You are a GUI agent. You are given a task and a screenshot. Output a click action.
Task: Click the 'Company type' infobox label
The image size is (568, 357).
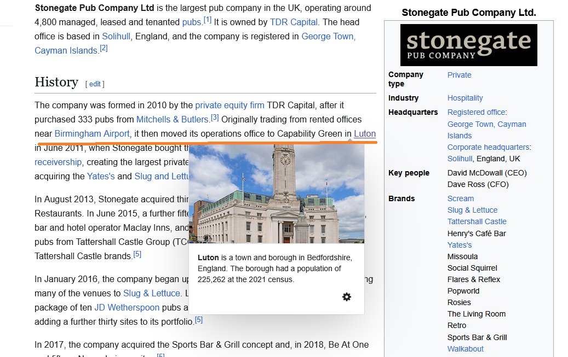406,79
